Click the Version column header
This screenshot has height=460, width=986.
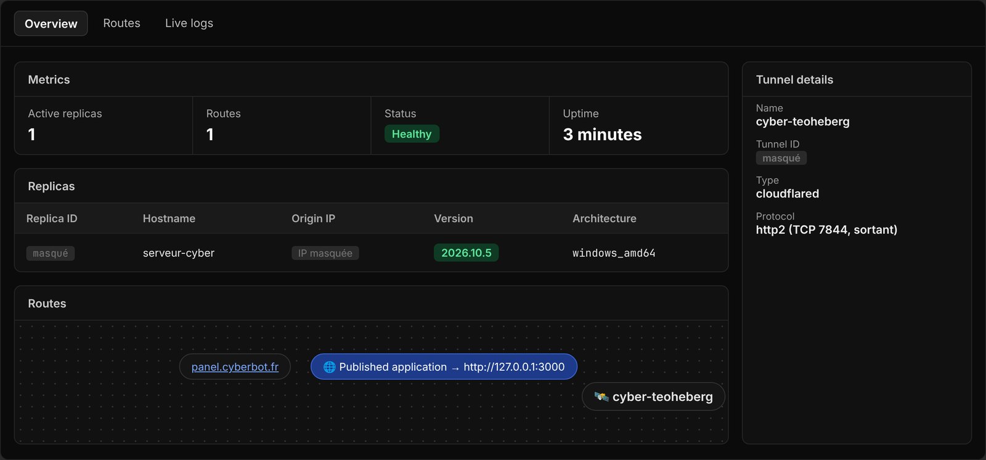tap(454, 218)
